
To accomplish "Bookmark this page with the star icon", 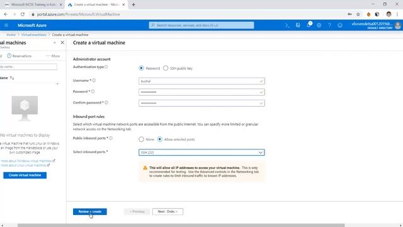I will coord(358,15).
